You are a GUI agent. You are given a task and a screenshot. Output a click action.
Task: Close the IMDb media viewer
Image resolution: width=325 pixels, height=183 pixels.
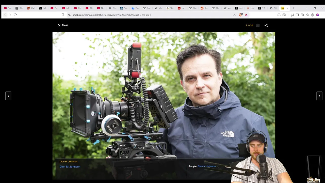pos(63,25)
